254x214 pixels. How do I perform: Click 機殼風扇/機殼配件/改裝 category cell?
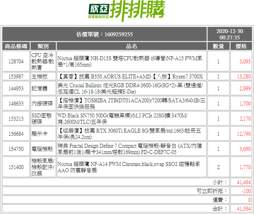[x=43, y=167]
